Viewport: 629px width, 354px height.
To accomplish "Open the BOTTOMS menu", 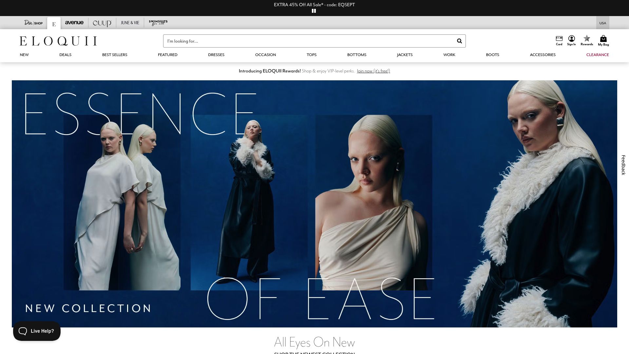I will coord(357,55).
